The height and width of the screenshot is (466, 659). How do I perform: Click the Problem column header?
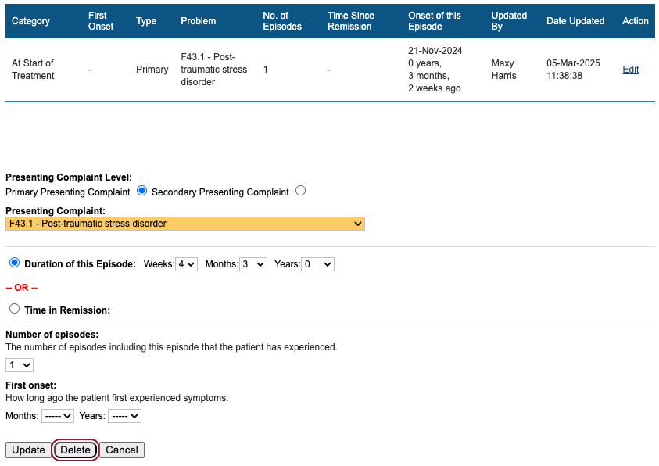199,21
